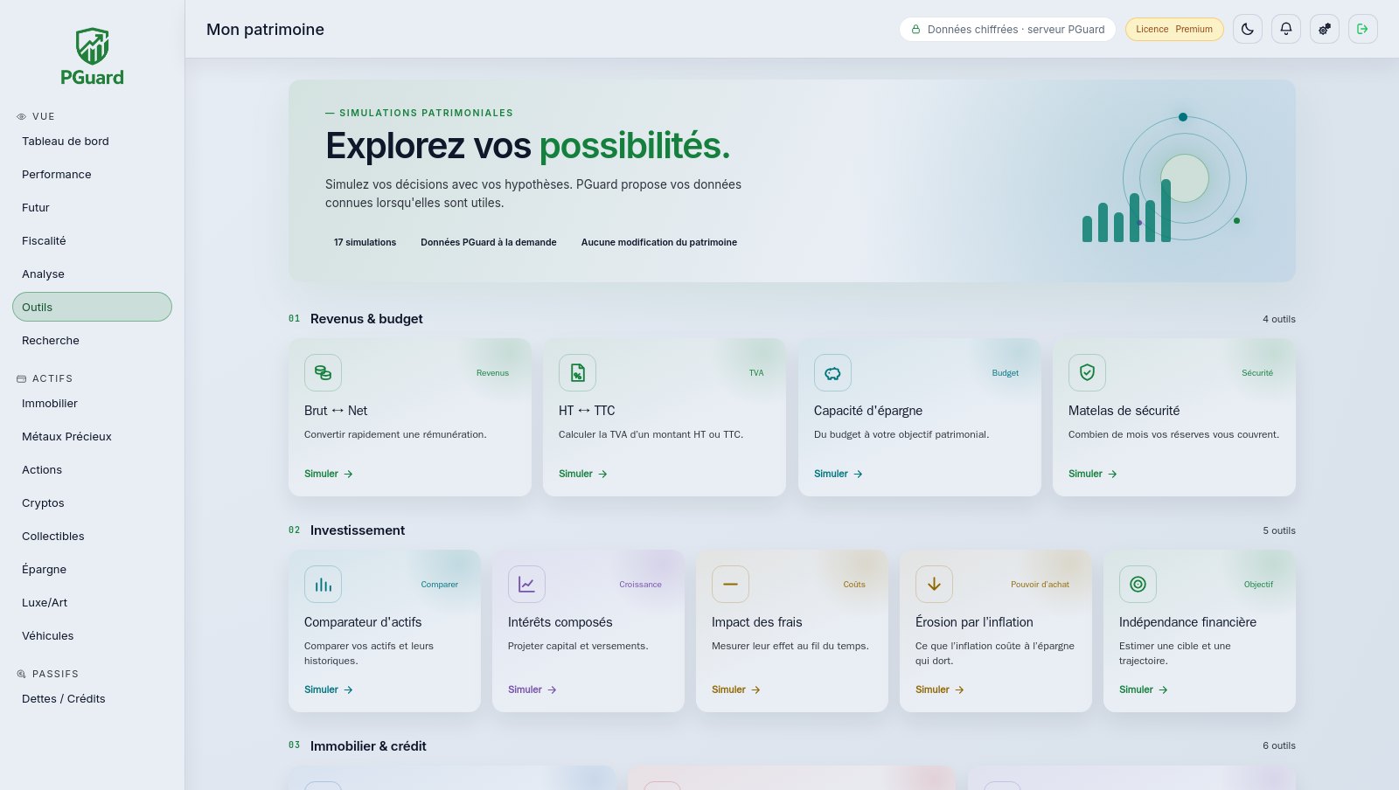Viewport: 1399px width, 790px height.
Task: Click the Comparateur d'actifs bar chart icon
Action: 323,585
